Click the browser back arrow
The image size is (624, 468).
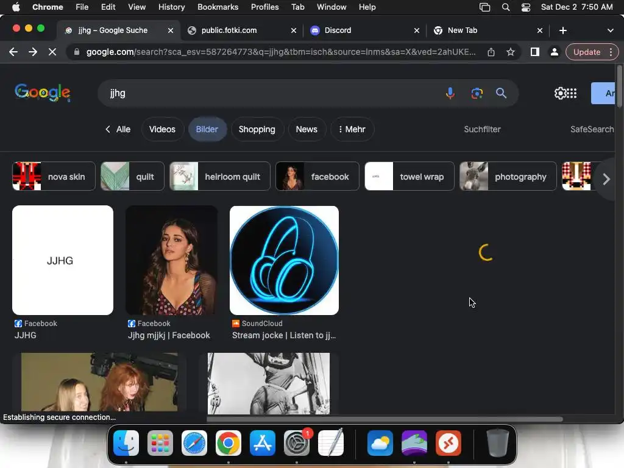[13, 52]
